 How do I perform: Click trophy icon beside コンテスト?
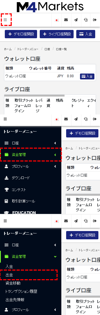pos(7,189)
